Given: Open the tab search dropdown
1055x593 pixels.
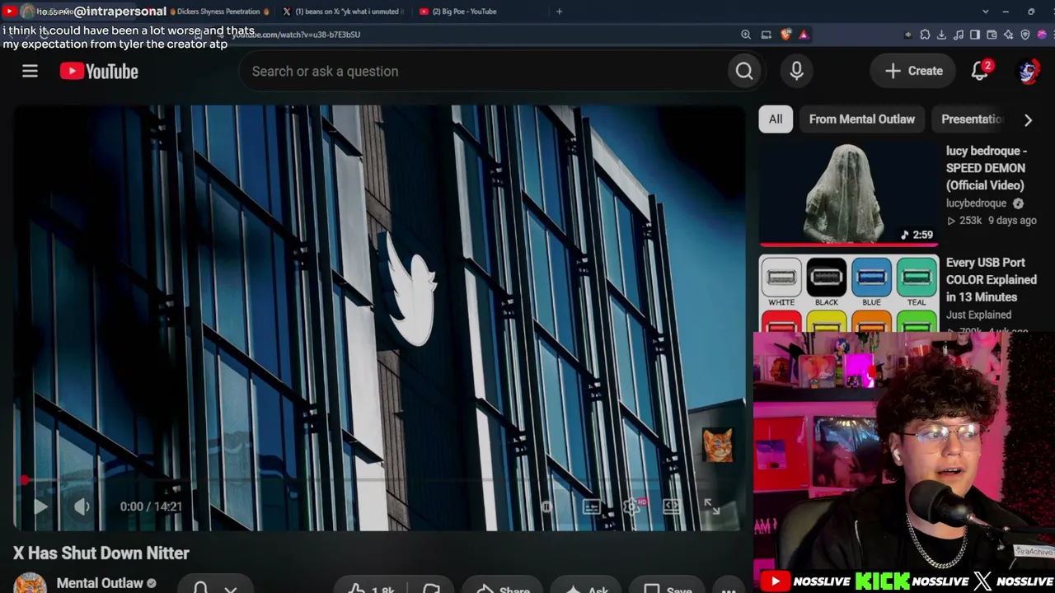Looking at the screenshot, I should pyautogui.click(x=985, y=12).
